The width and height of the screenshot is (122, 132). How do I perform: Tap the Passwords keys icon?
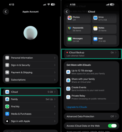point(70,29)
